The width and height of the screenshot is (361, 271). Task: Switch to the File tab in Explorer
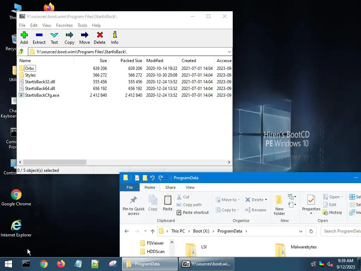coord(130,188)
